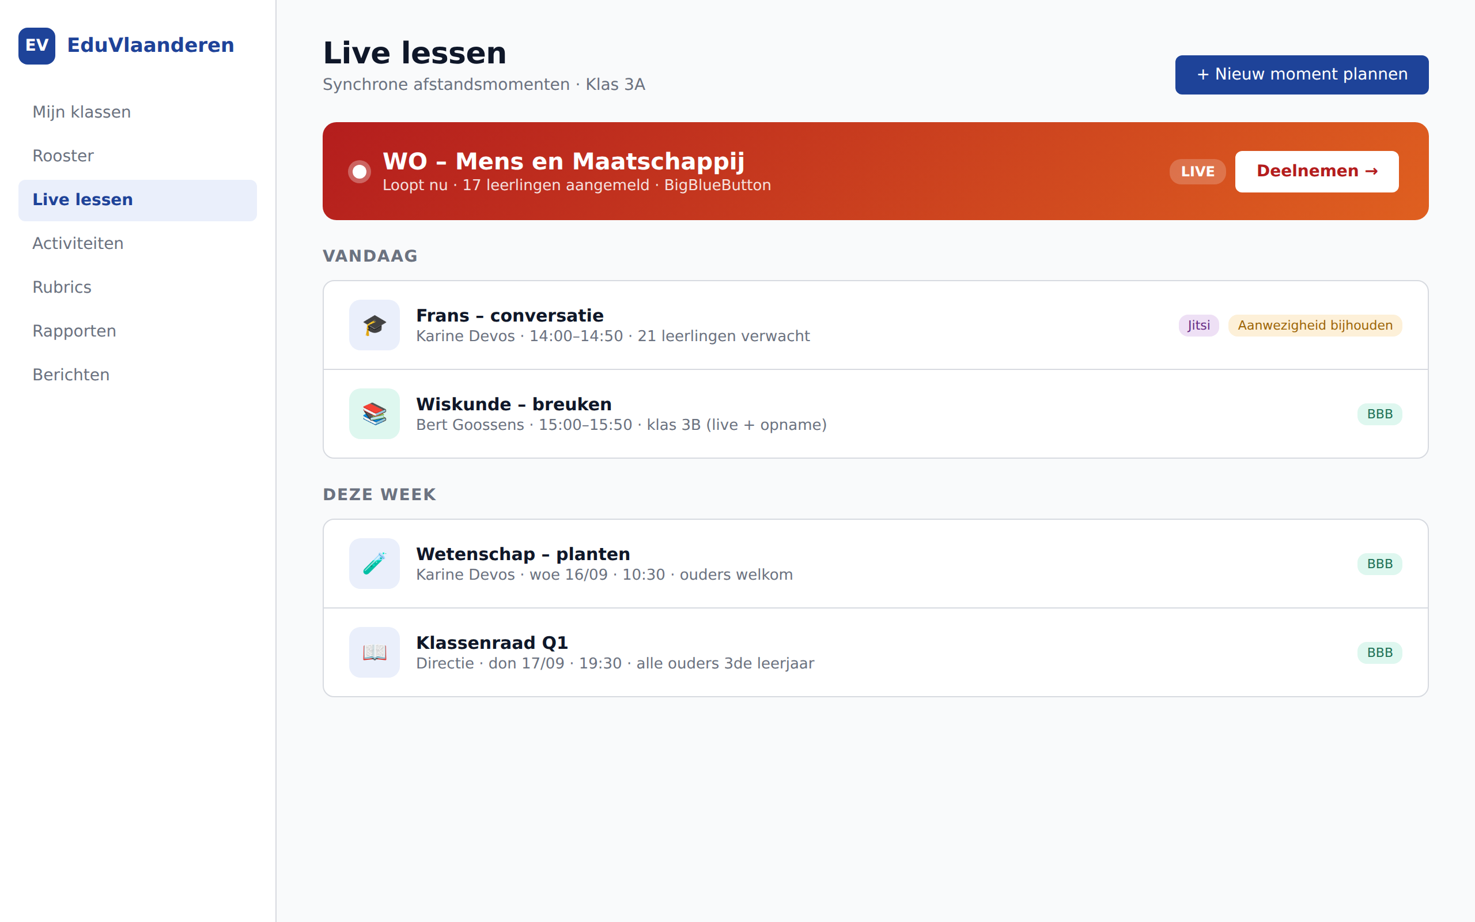The height and width of the screenshot is (922, 1475).
Task: Click the books icon for Wiskunde
Action: pyautogui.click(x=375, y=414)
